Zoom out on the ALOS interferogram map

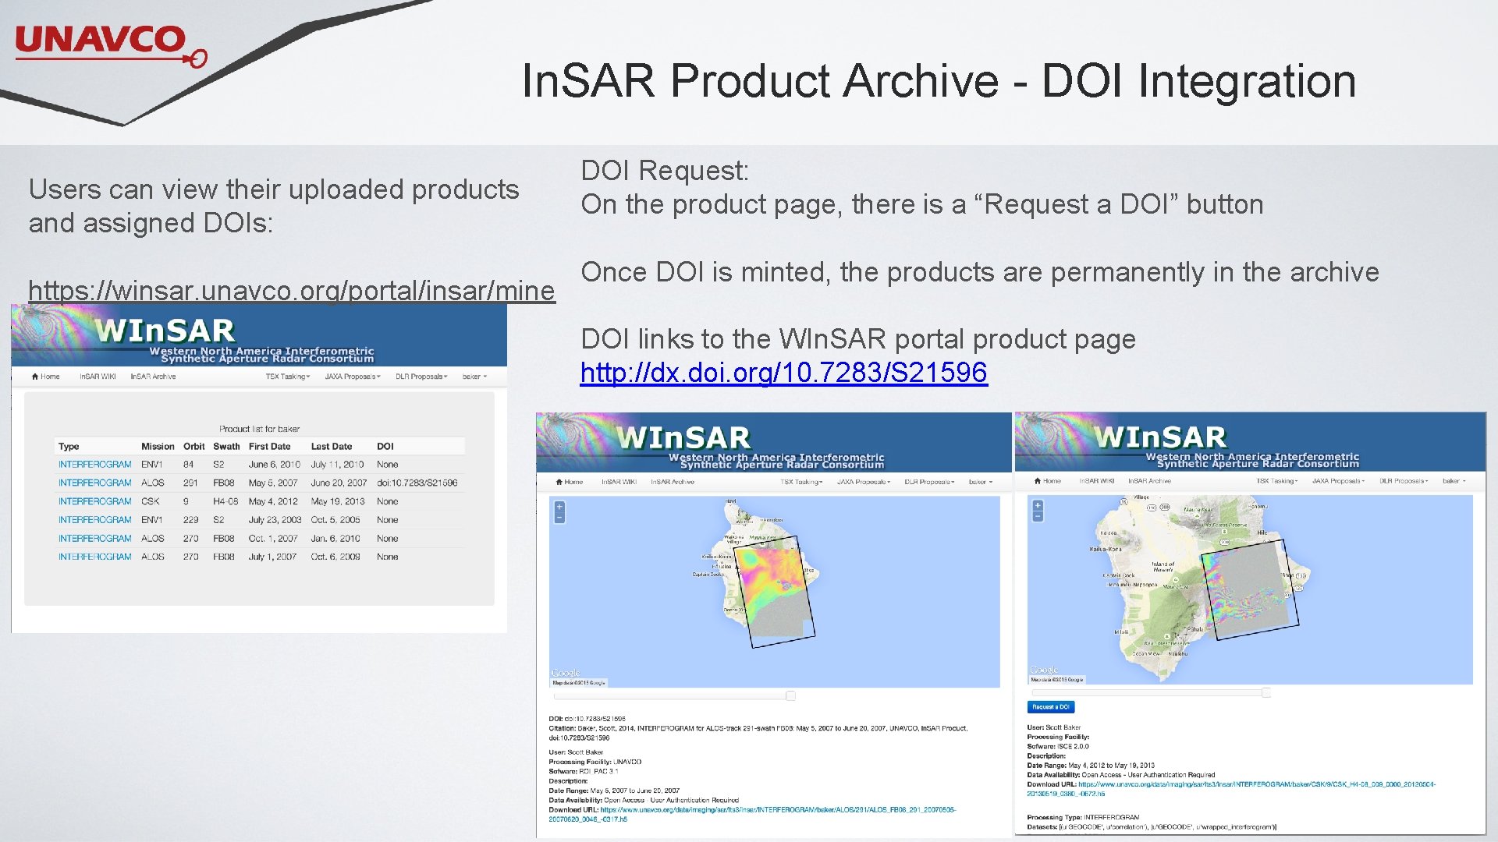pos(559,518)
